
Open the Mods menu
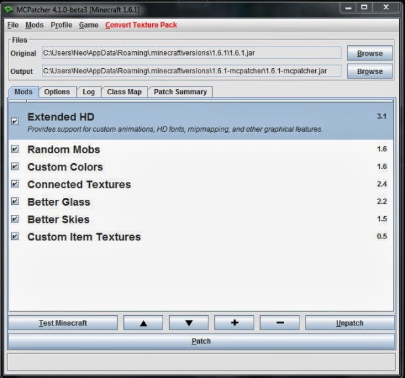(x=35, y=25)
